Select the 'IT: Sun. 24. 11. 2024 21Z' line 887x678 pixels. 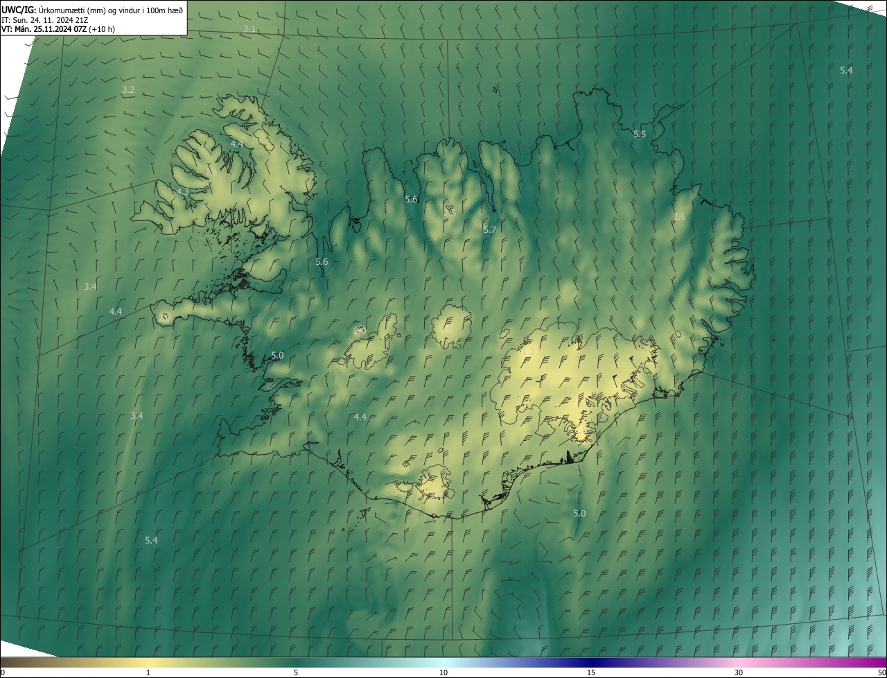pyautogui.click(x=44, y=19)
